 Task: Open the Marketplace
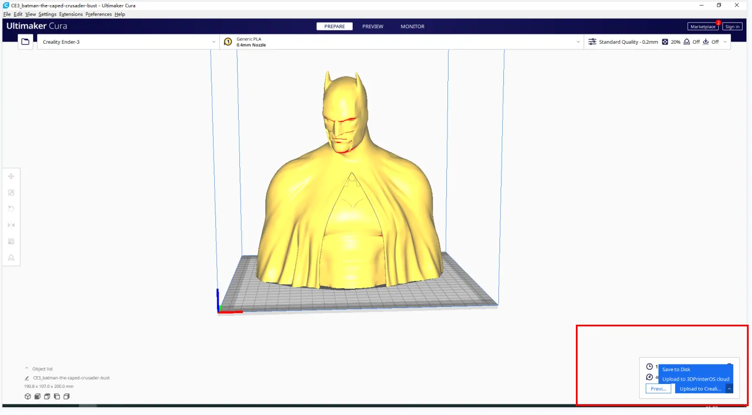click(703, 27)
